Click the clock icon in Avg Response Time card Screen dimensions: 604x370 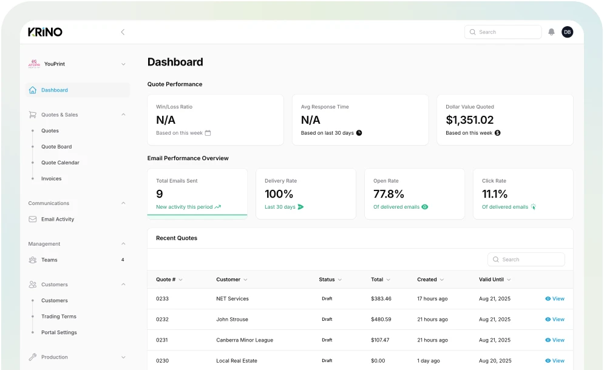click(x=359, y=133)
